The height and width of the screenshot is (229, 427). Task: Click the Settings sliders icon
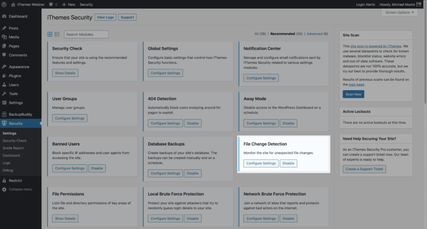4,102
